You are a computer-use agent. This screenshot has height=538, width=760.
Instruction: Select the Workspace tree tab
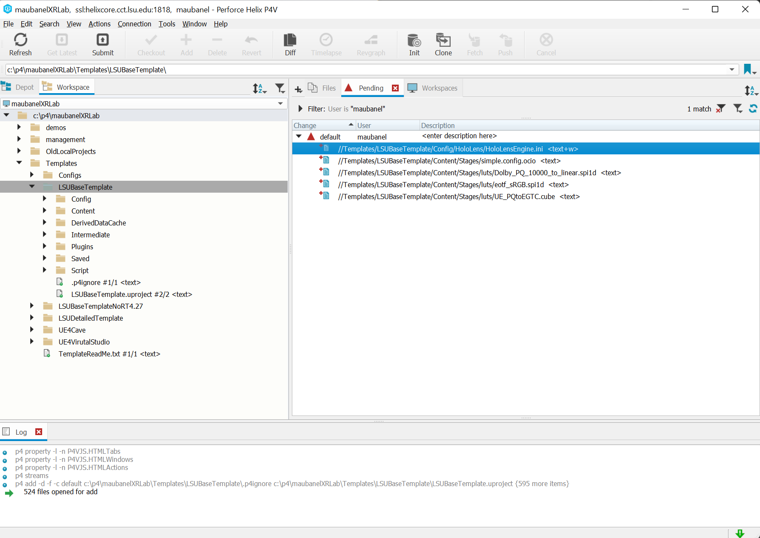coord(66,87)
